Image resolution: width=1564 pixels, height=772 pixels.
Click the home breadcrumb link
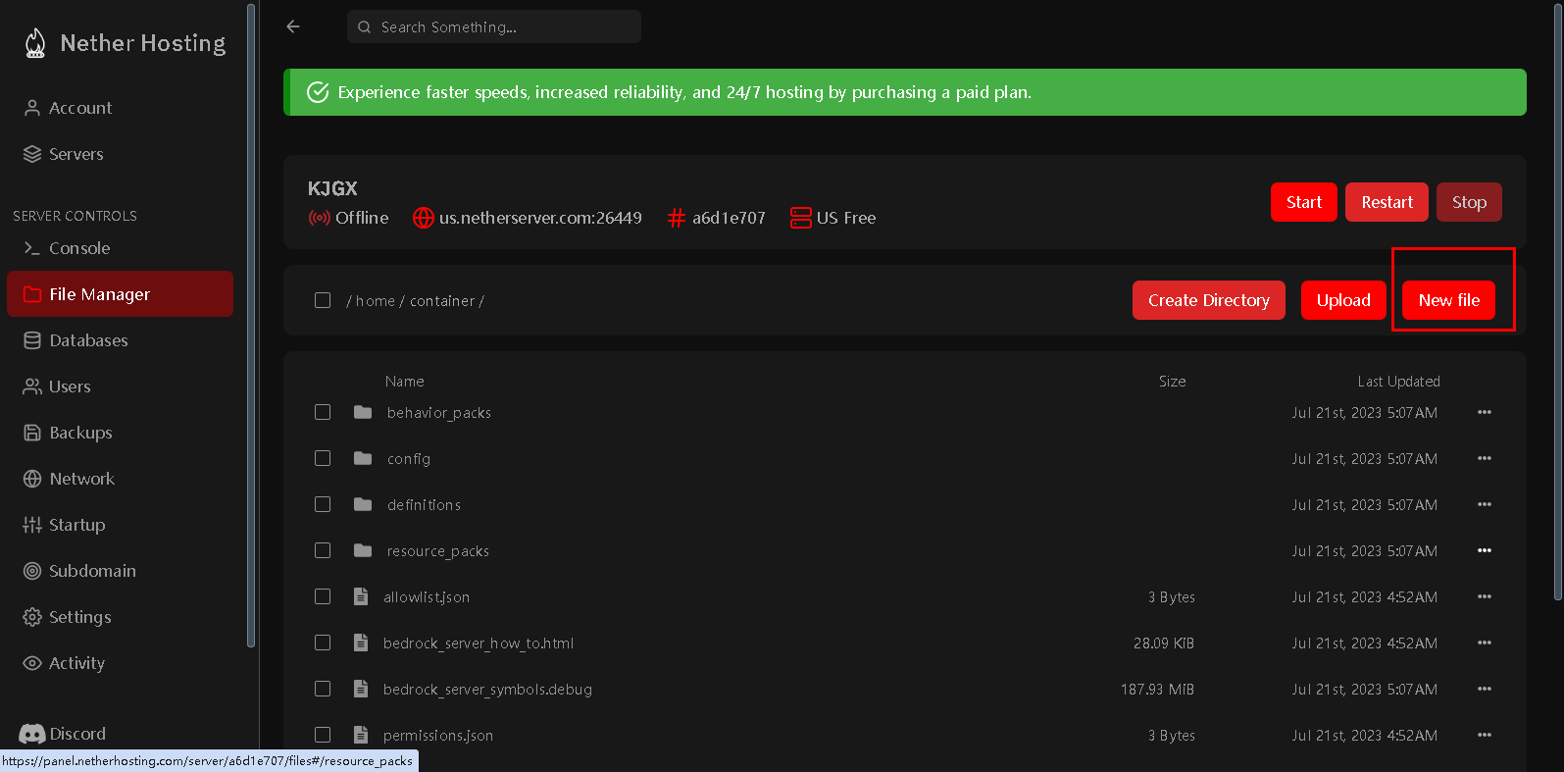[x=376, y=301]
